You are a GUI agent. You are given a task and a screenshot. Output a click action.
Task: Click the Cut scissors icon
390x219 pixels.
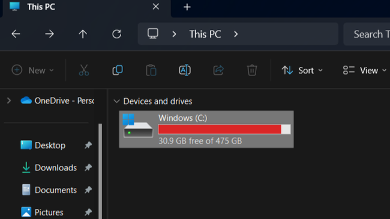pos(84,70)
